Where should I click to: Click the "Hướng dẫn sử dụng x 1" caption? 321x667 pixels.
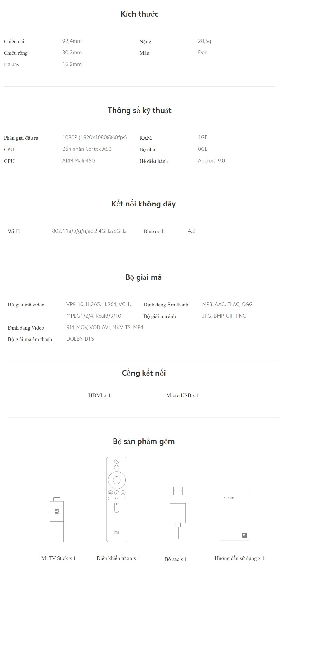[x=239, y=558]
